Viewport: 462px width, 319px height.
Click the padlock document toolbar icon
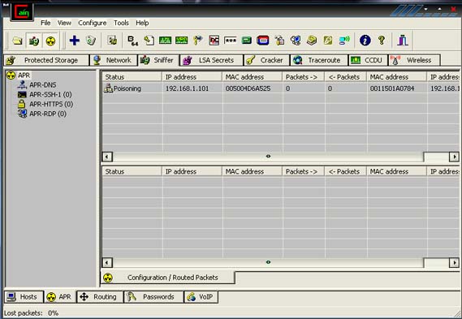point(279,41)
